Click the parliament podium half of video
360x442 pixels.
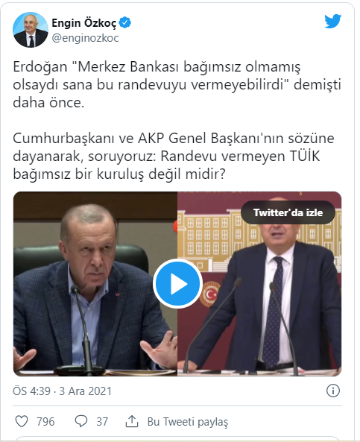click(x=259, y=284)
